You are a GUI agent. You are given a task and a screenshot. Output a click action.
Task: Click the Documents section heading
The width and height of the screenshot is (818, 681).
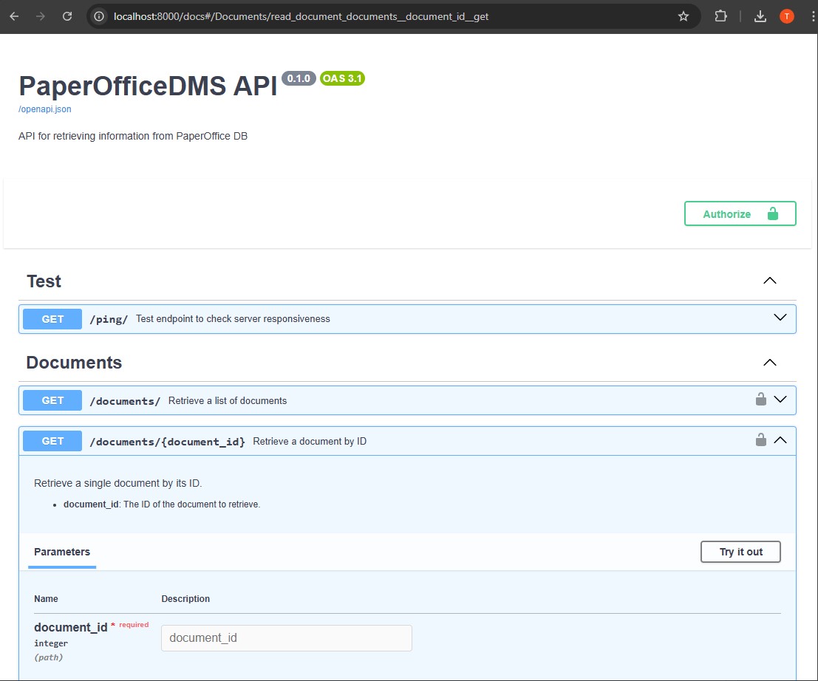[x=74, y=363]
